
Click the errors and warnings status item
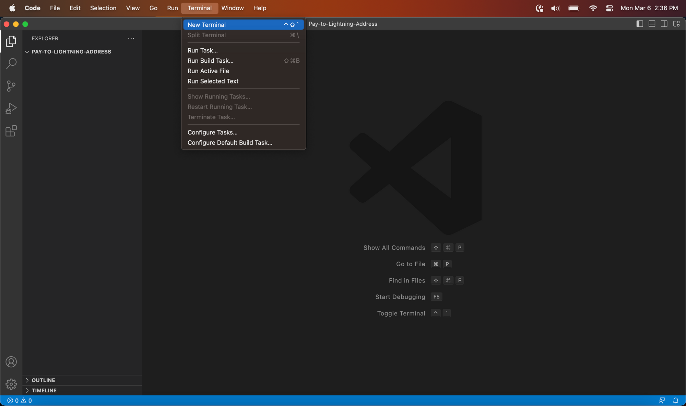pos(20,401)
